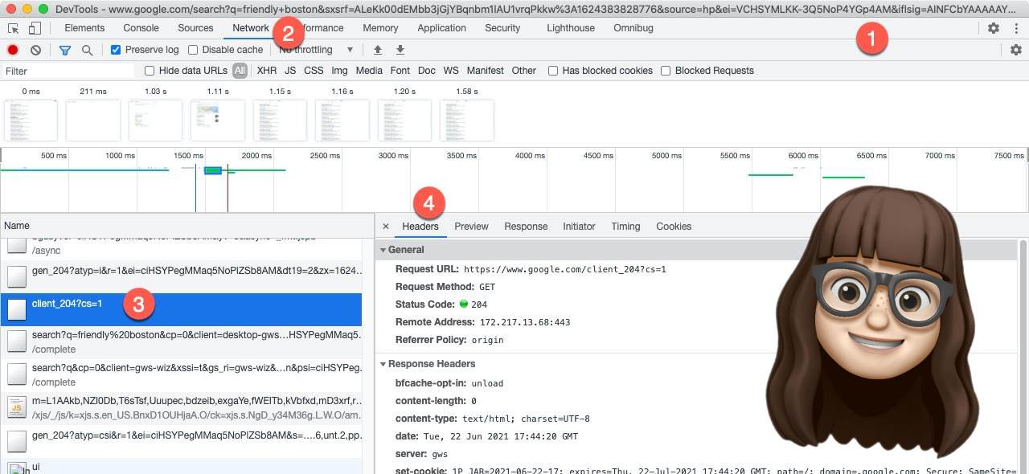Enable Has blocked cookies filter
This screenshot has width=1029, height=474.
(553, 71)
